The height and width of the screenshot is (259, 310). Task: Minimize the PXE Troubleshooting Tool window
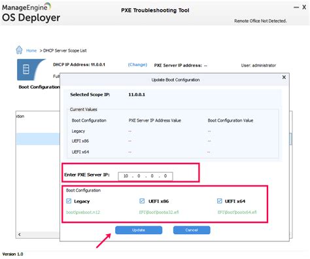coord(296,7)
